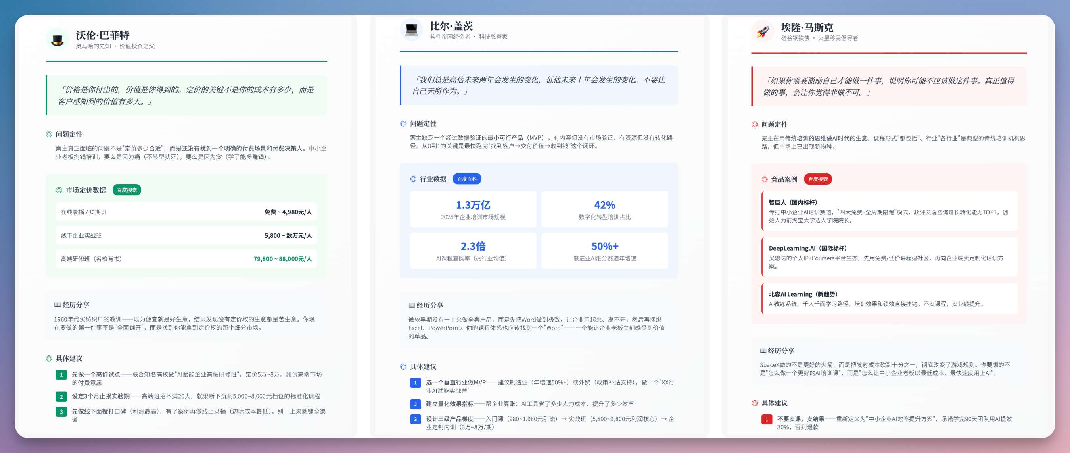Click the 1.3万亿 market size stat card
Screen dimensions: 1070x453
click(472, 209)
